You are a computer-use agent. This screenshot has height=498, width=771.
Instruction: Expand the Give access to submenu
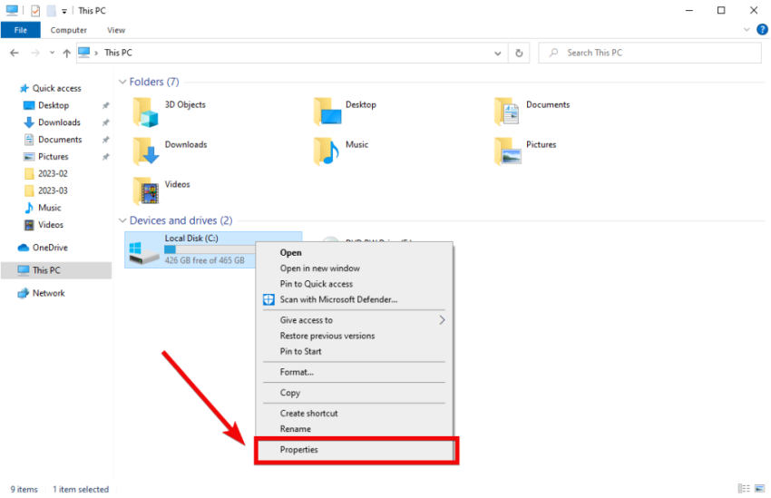(x=442, y=320)
